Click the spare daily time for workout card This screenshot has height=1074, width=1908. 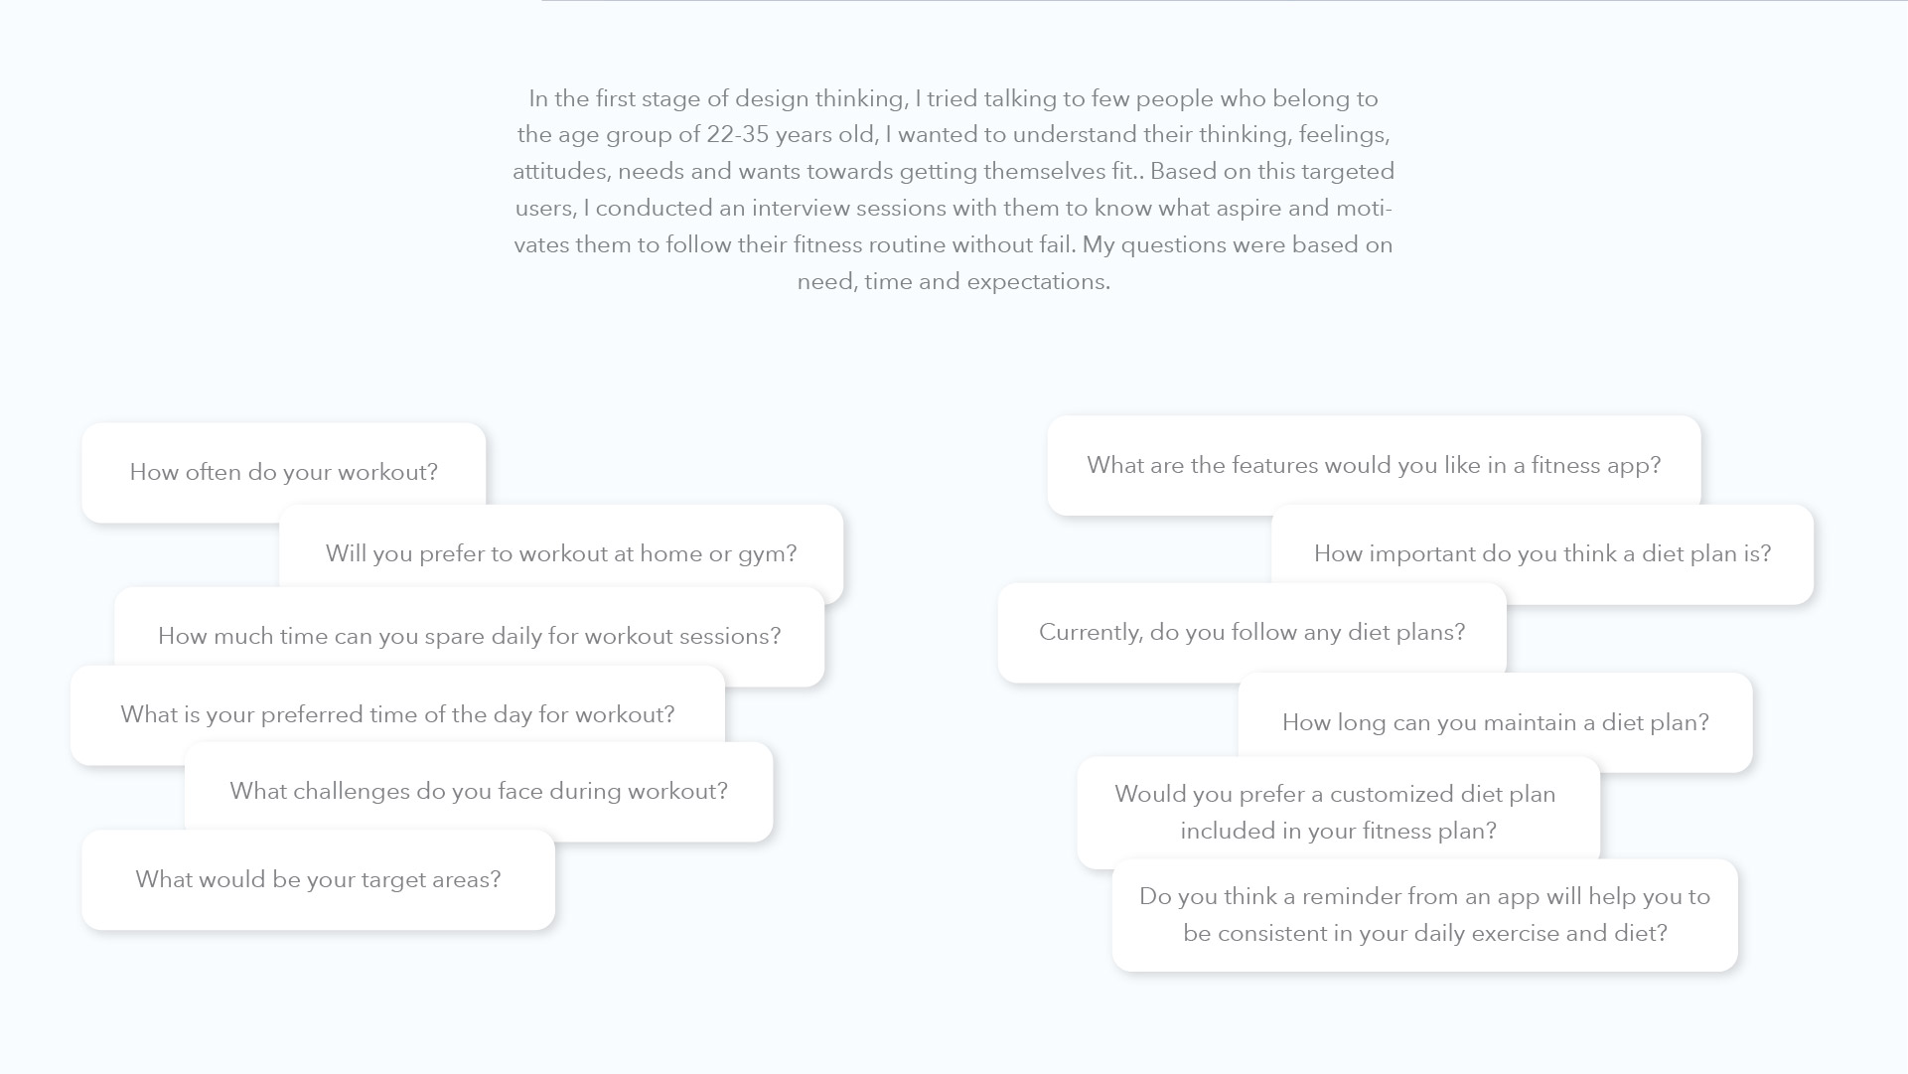click(x=469, y=636)
